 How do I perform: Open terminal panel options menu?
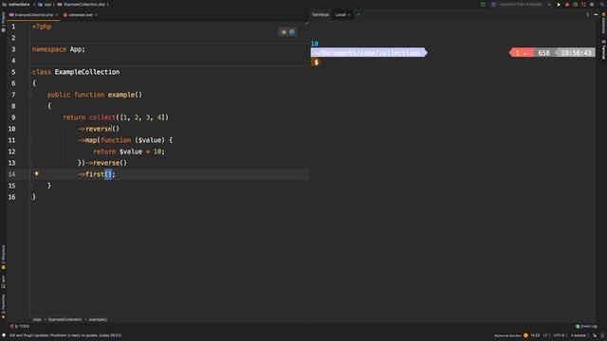click(x=587, y=15)
